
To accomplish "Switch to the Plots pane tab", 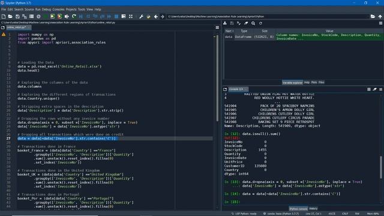I will click(x=314, y=83).
